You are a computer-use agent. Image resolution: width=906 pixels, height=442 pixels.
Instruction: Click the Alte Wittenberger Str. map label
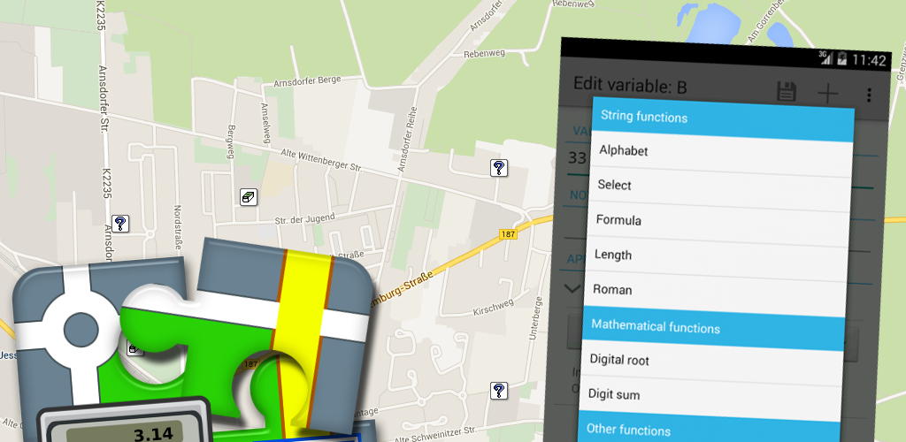(321, 160)
